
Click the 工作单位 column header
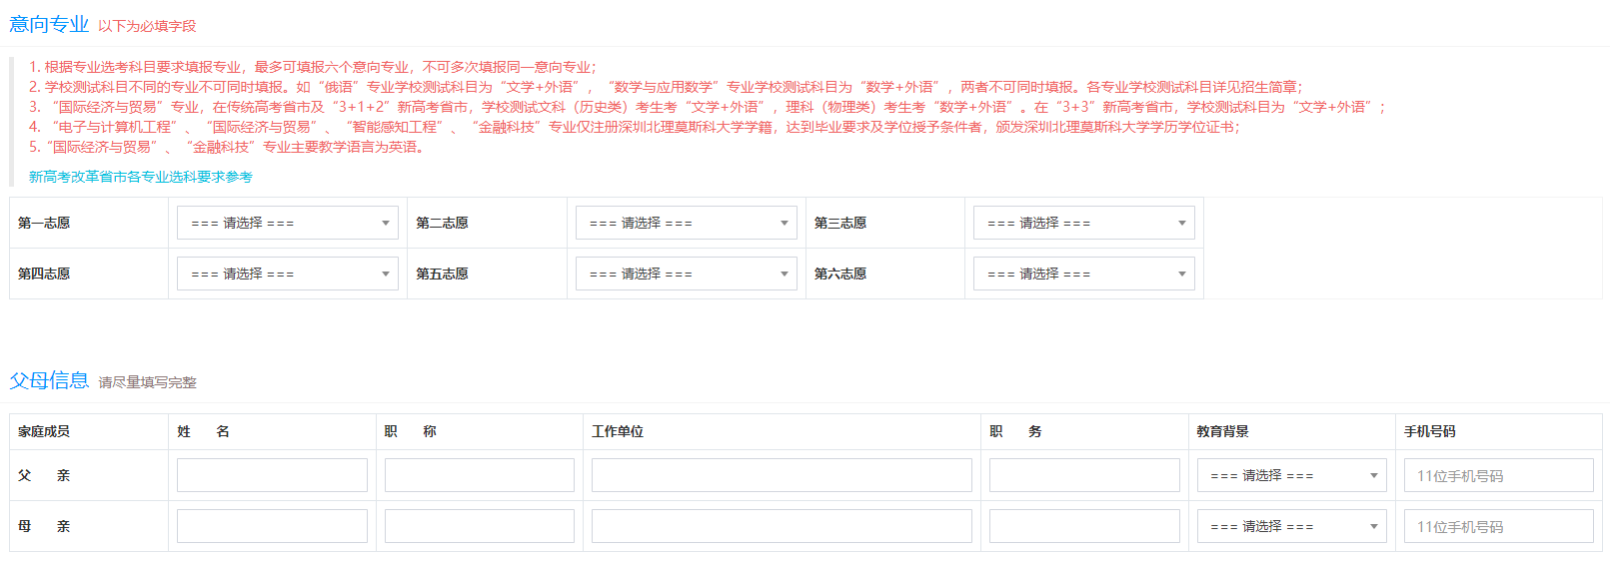618,431
